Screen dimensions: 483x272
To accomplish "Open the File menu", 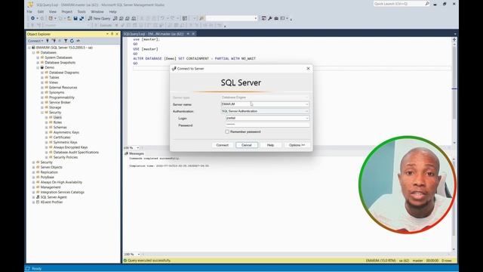I will click(x=29, y=12).
